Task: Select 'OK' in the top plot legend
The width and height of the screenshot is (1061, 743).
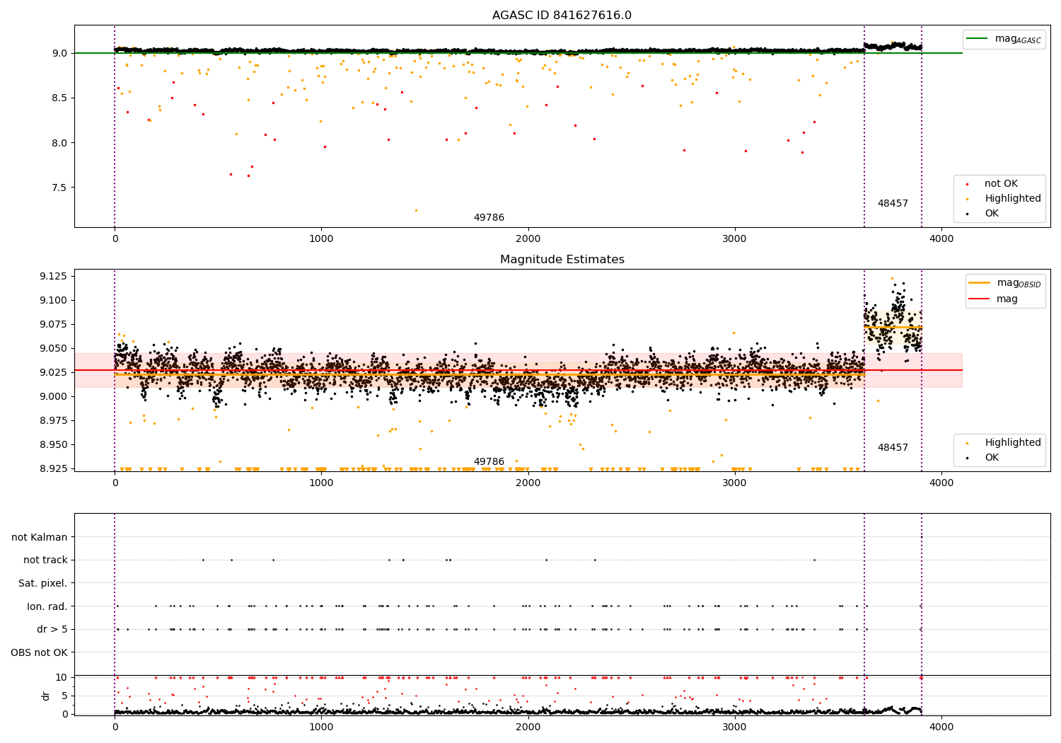Action: pyautogui.click(x=992, y=214)
